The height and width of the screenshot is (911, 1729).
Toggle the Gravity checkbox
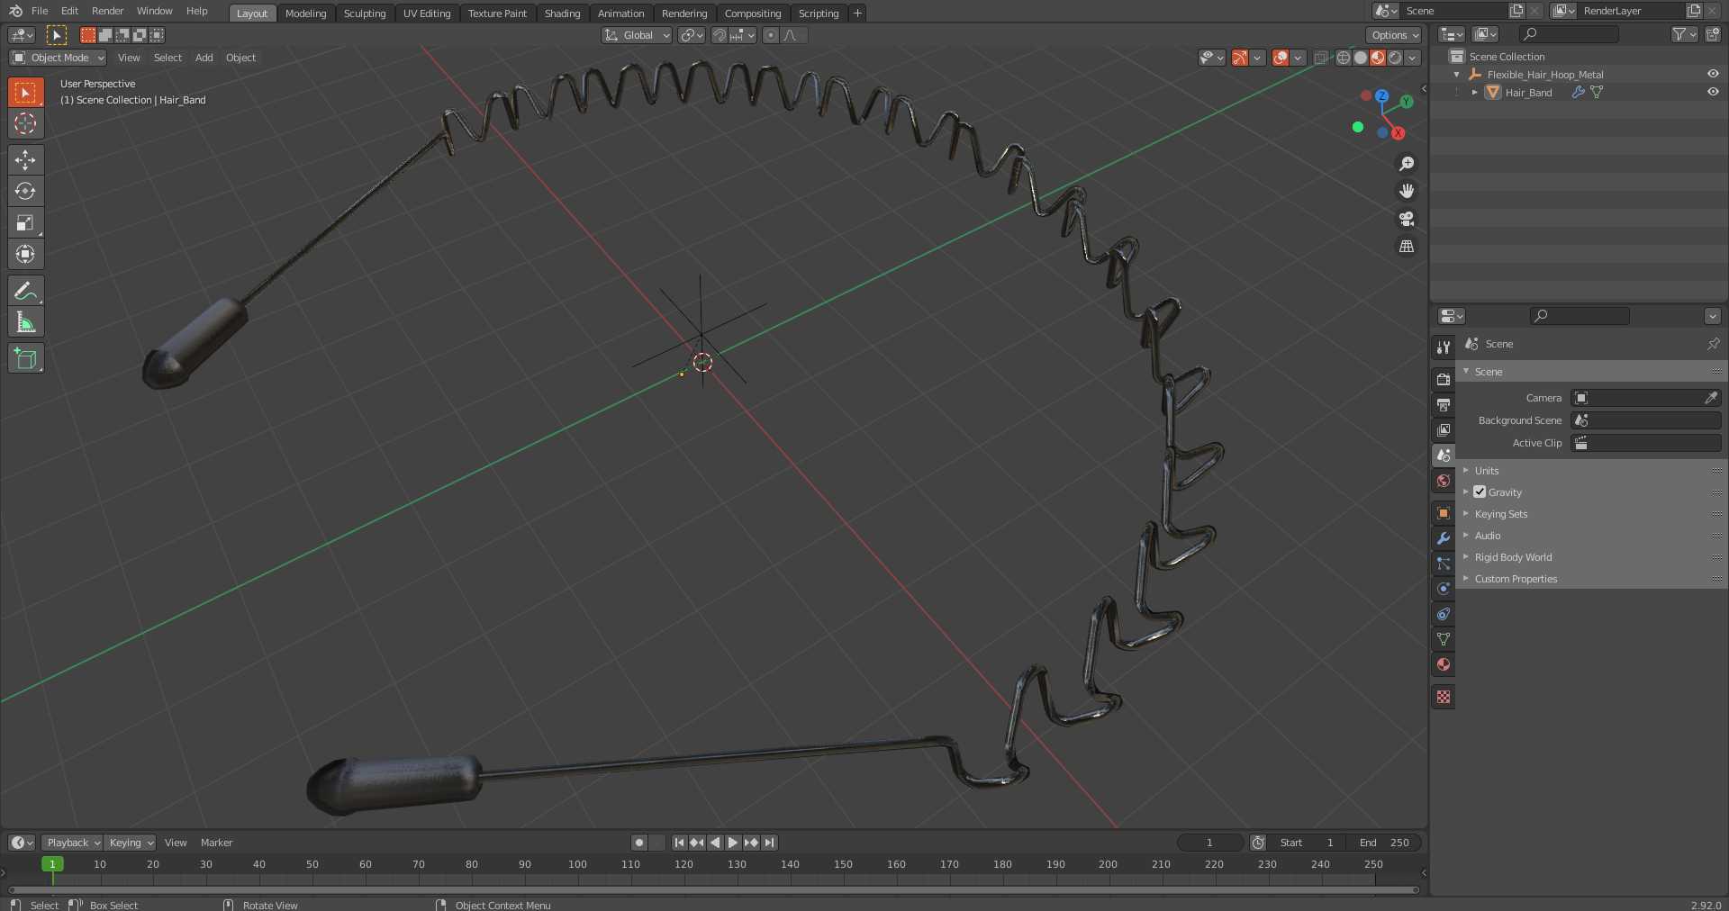coord(1480,492)
